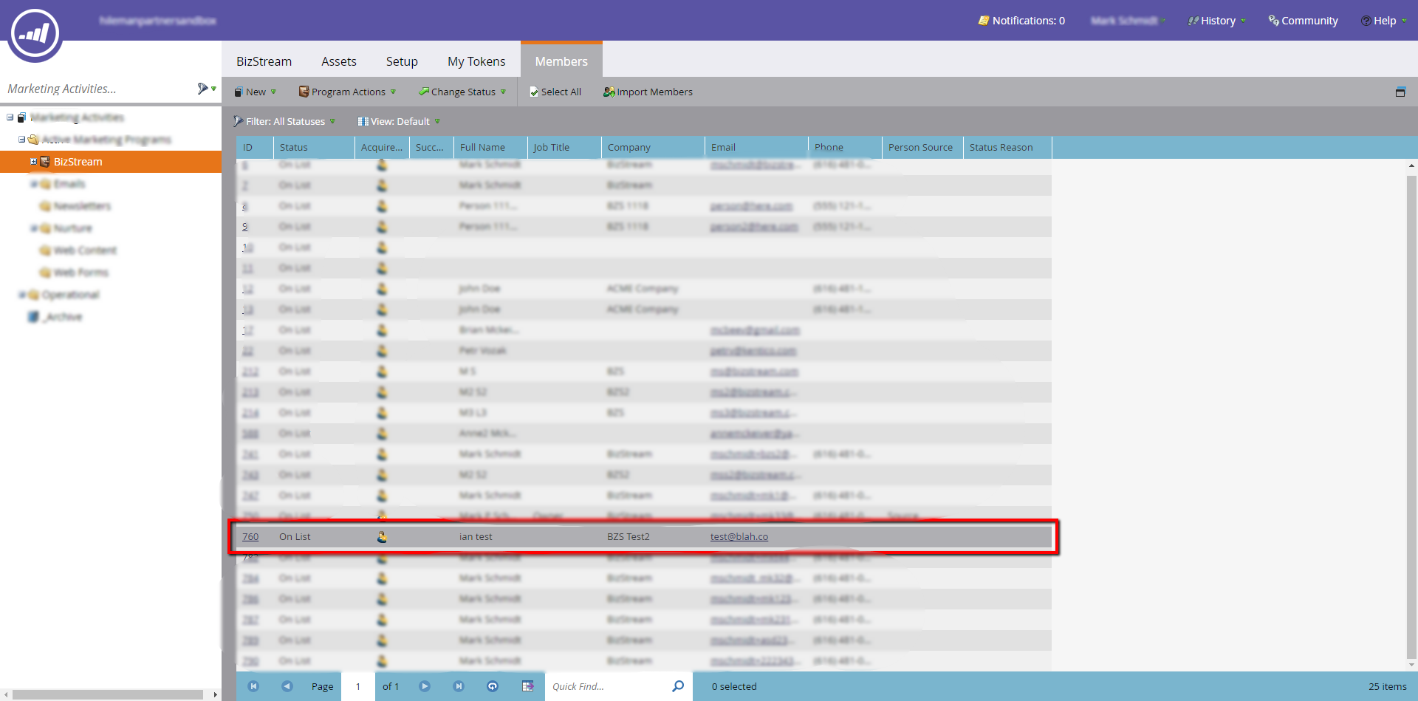Select the BizStream tree item
Viewport: 1418px width, 701px height.
click(111, 162)
